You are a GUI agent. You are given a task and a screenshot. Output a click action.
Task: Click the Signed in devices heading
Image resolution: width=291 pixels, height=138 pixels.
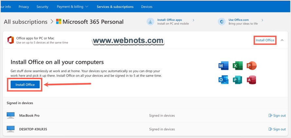pyautogui.click(x=20, y=103)
